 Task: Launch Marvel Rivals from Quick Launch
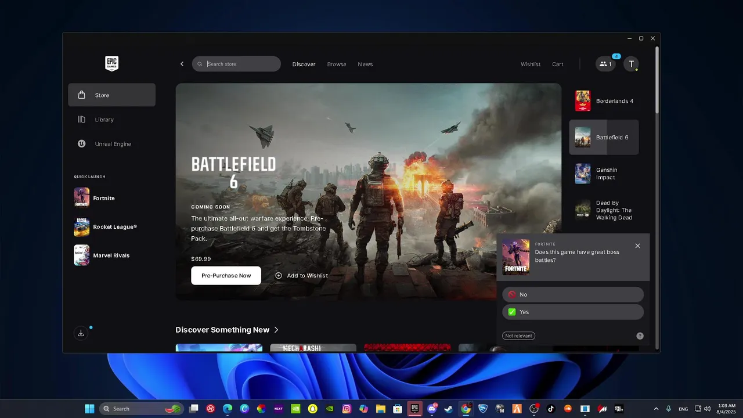102,255
